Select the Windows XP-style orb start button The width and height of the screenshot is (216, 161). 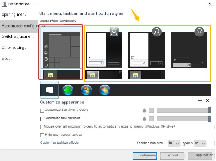[105, 90]
